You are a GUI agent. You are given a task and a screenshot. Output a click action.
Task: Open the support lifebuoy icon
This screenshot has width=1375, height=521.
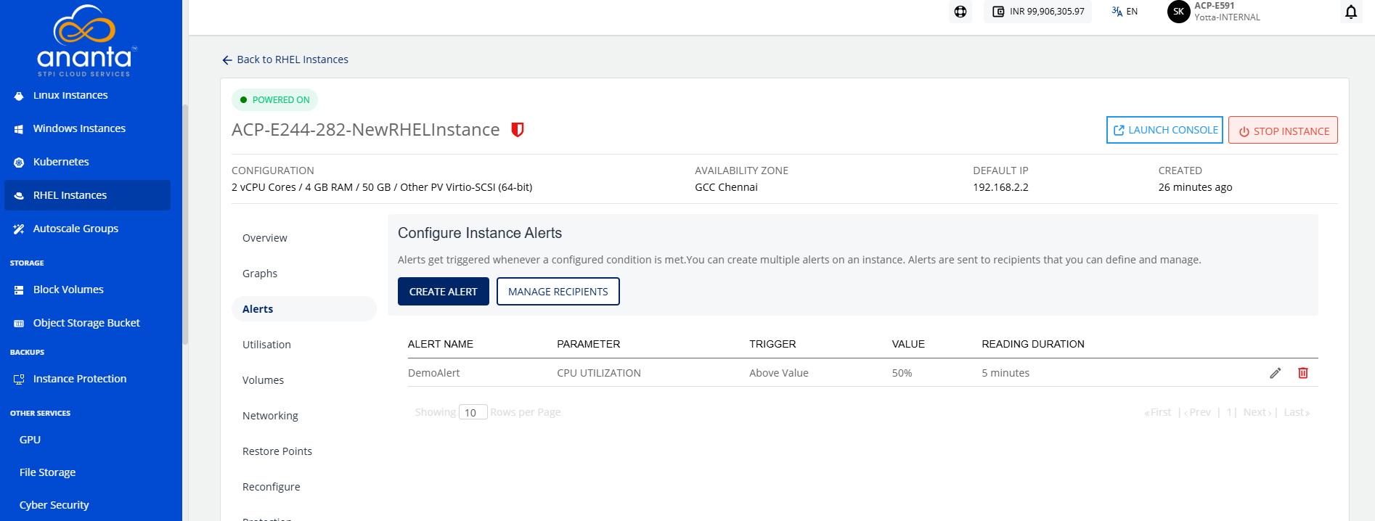[960, 12]
